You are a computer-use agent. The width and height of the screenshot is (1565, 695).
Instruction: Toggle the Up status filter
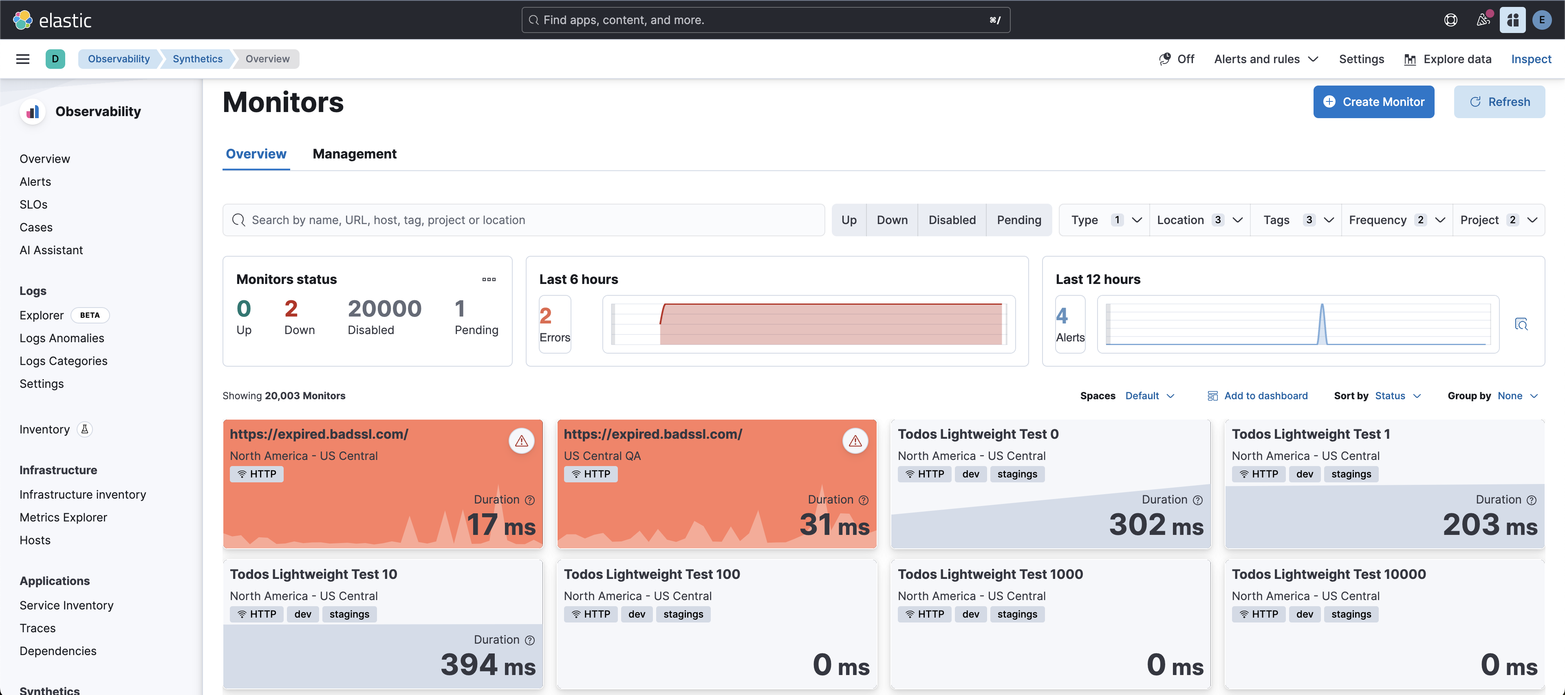pos(849,220)
